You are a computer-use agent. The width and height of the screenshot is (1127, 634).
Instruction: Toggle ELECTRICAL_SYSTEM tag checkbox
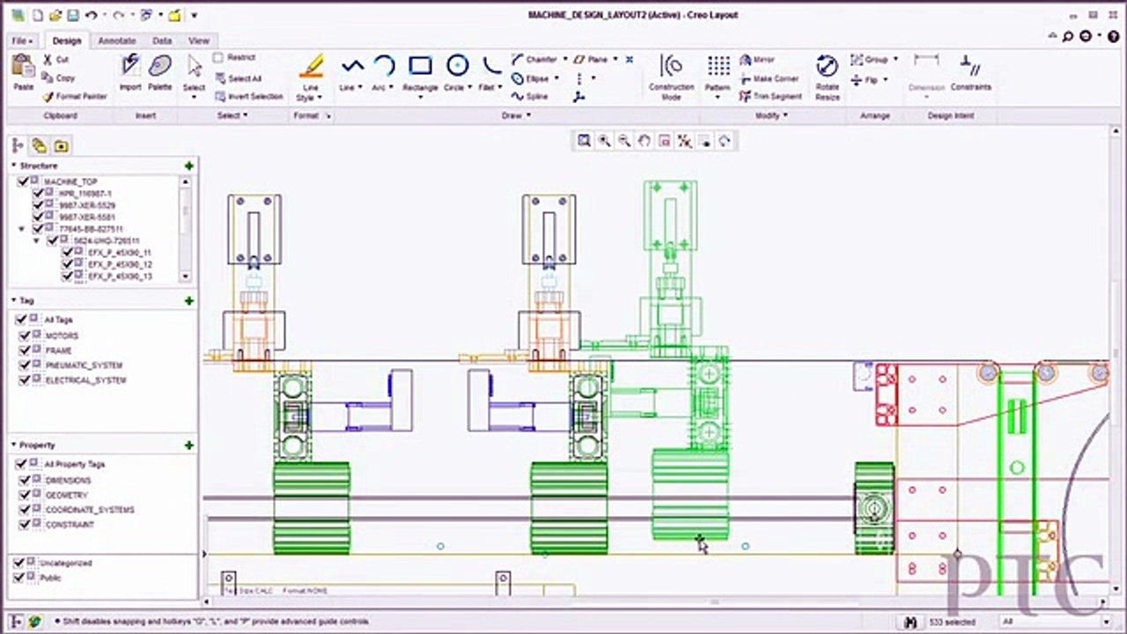click(x=23, y=380)
